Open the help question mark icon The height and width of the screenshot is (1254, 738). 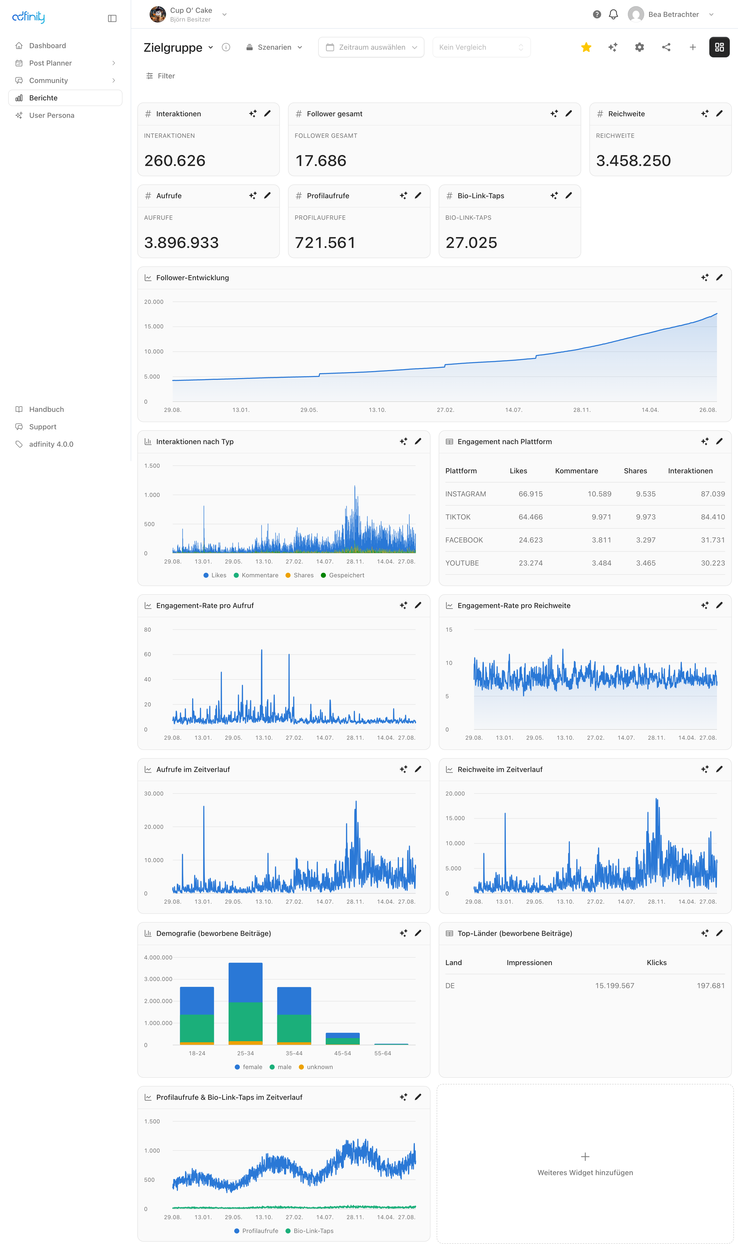coord(597,14)
